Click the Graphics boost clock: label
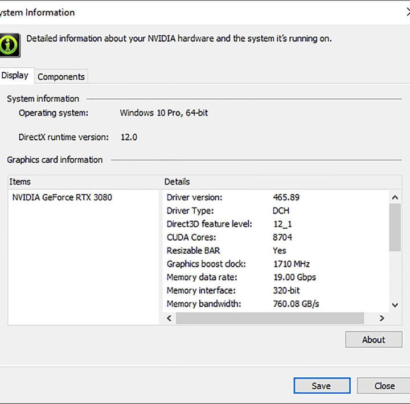The height and width of the screenshot is (404, 410). point(206,264)
